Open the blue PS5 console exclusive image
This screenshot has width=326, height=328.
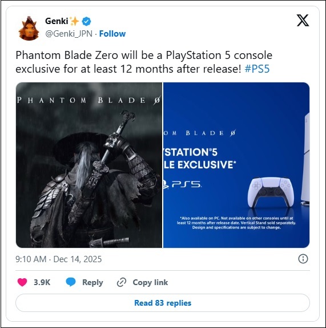click(236, 165)
